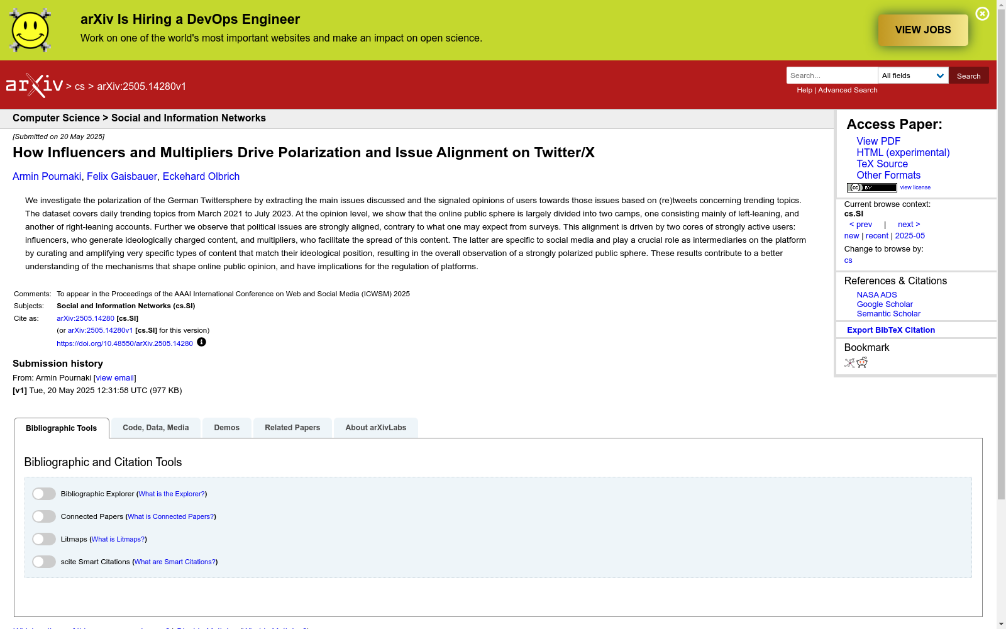Open the 2025-05 browse link
The image size is (1006, 629).
click(x=910, y=236)
